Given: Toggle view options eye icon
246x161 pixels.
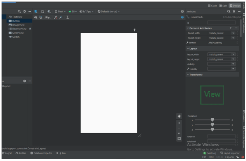Looking at the screenshot, I should coord(36,17).
